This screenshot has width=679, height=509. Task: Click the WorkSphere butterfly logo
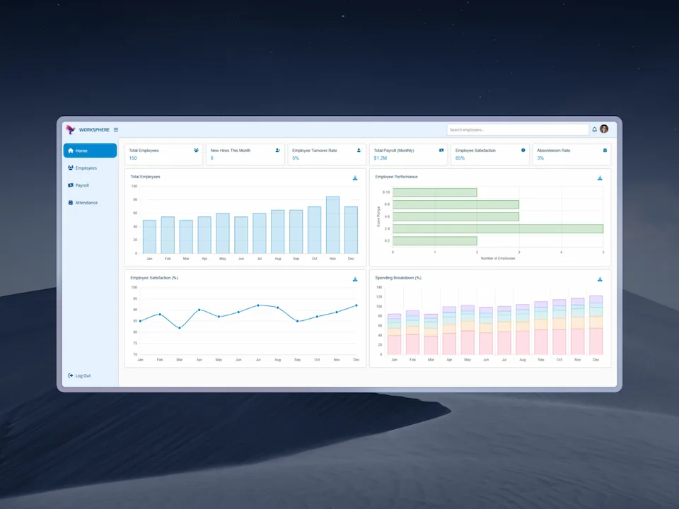coord(71,129)
